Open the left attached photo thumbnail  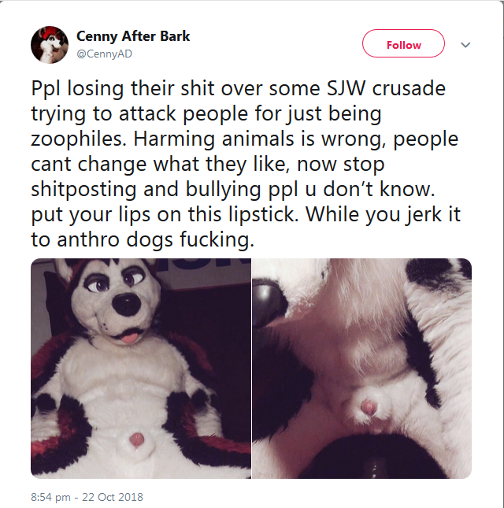pos(141,369)
